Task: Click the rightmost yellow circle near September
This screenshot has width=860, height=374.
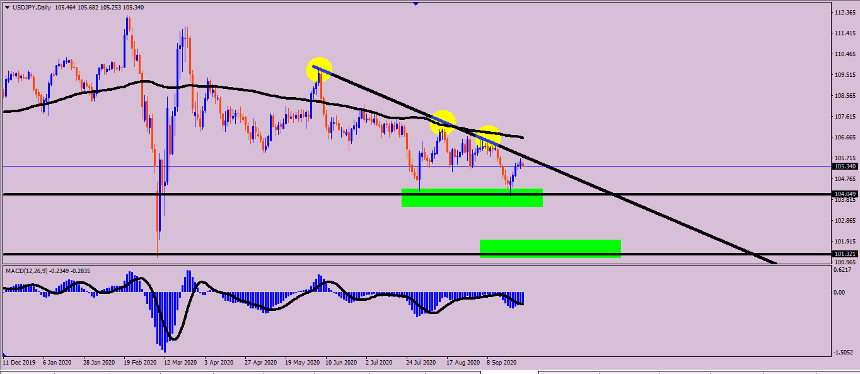Action: click(x=488, y=136)
